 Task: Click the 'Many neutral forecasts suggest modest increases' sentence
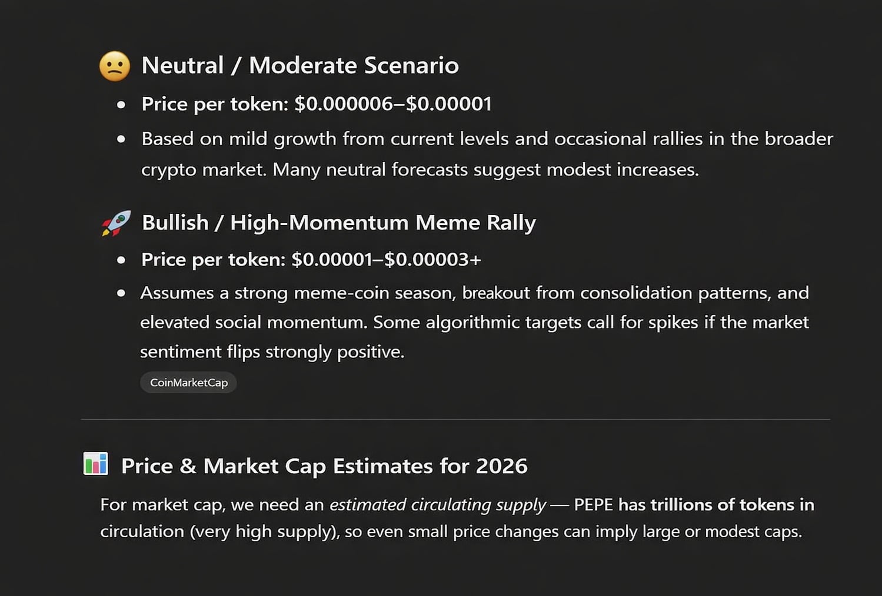(485, 170)
